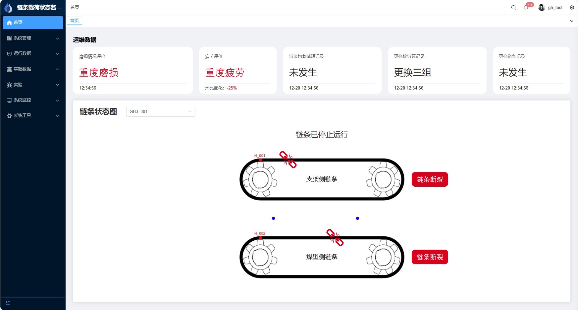Open the settings gear icon at top right
The height and width of the screenshot is (310, 578).
[572, 8]
